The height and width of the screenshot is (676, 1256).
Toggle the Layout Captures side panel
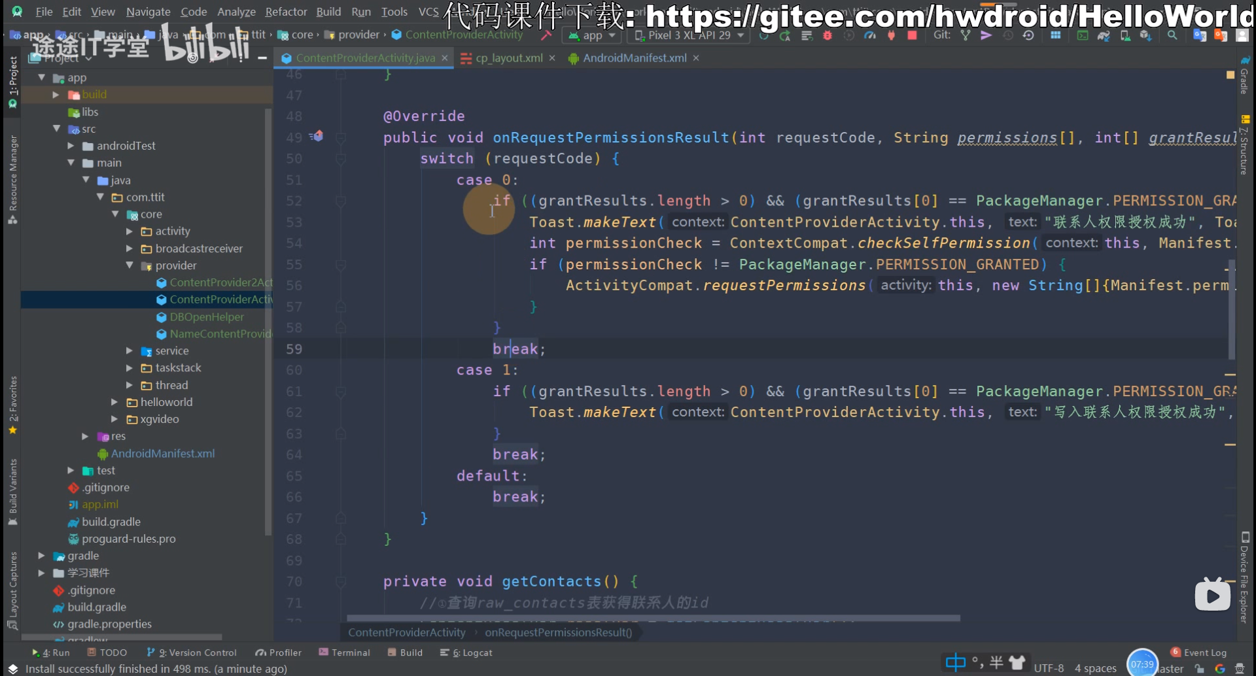[12, 591]
